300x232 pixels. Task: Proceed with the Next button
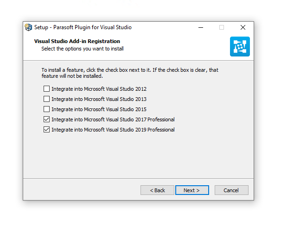coord(192,190)
